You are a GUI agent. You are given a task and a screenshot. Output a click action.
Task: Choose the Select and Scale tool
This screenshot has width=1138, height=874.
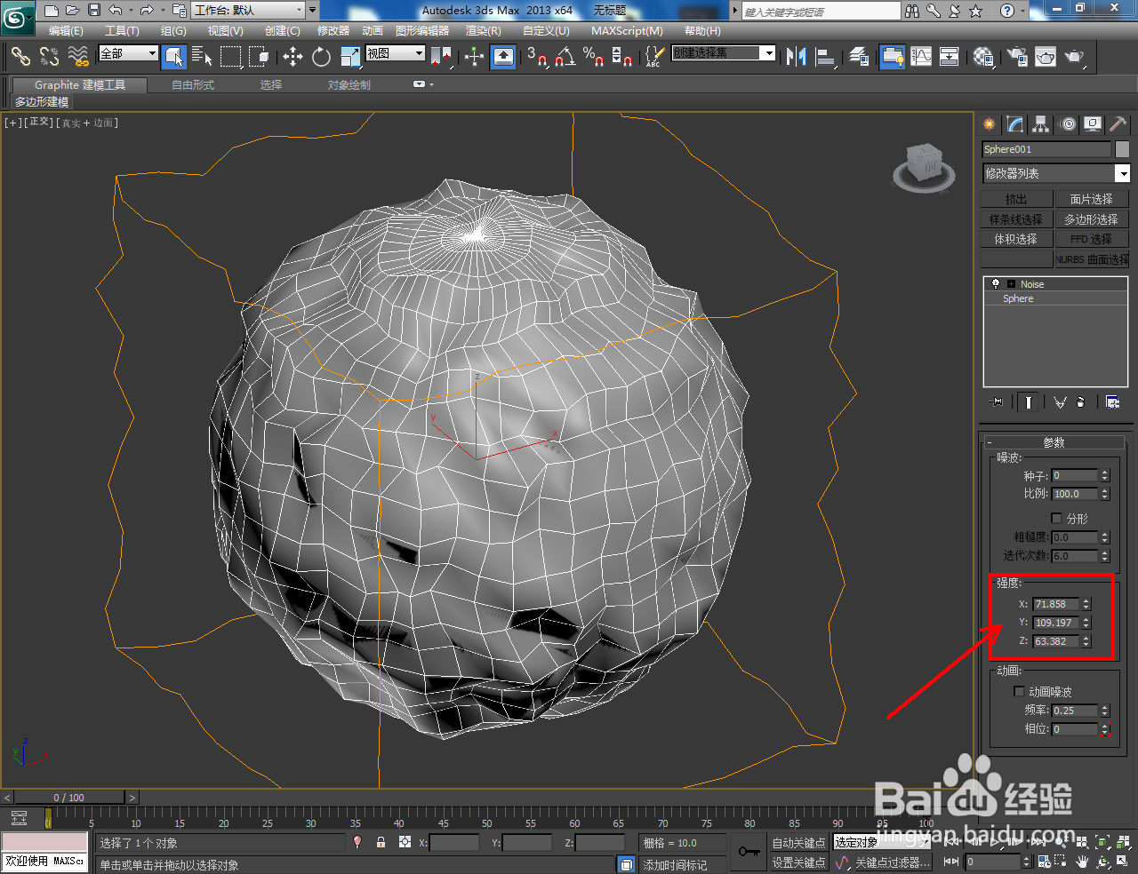coord(350,57)
